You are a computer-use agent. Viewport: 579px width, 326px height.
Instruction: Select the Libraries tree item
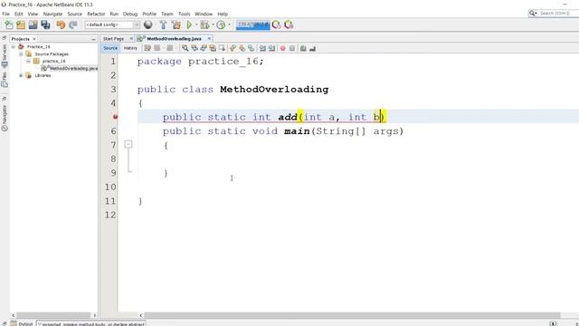(43, 75)
